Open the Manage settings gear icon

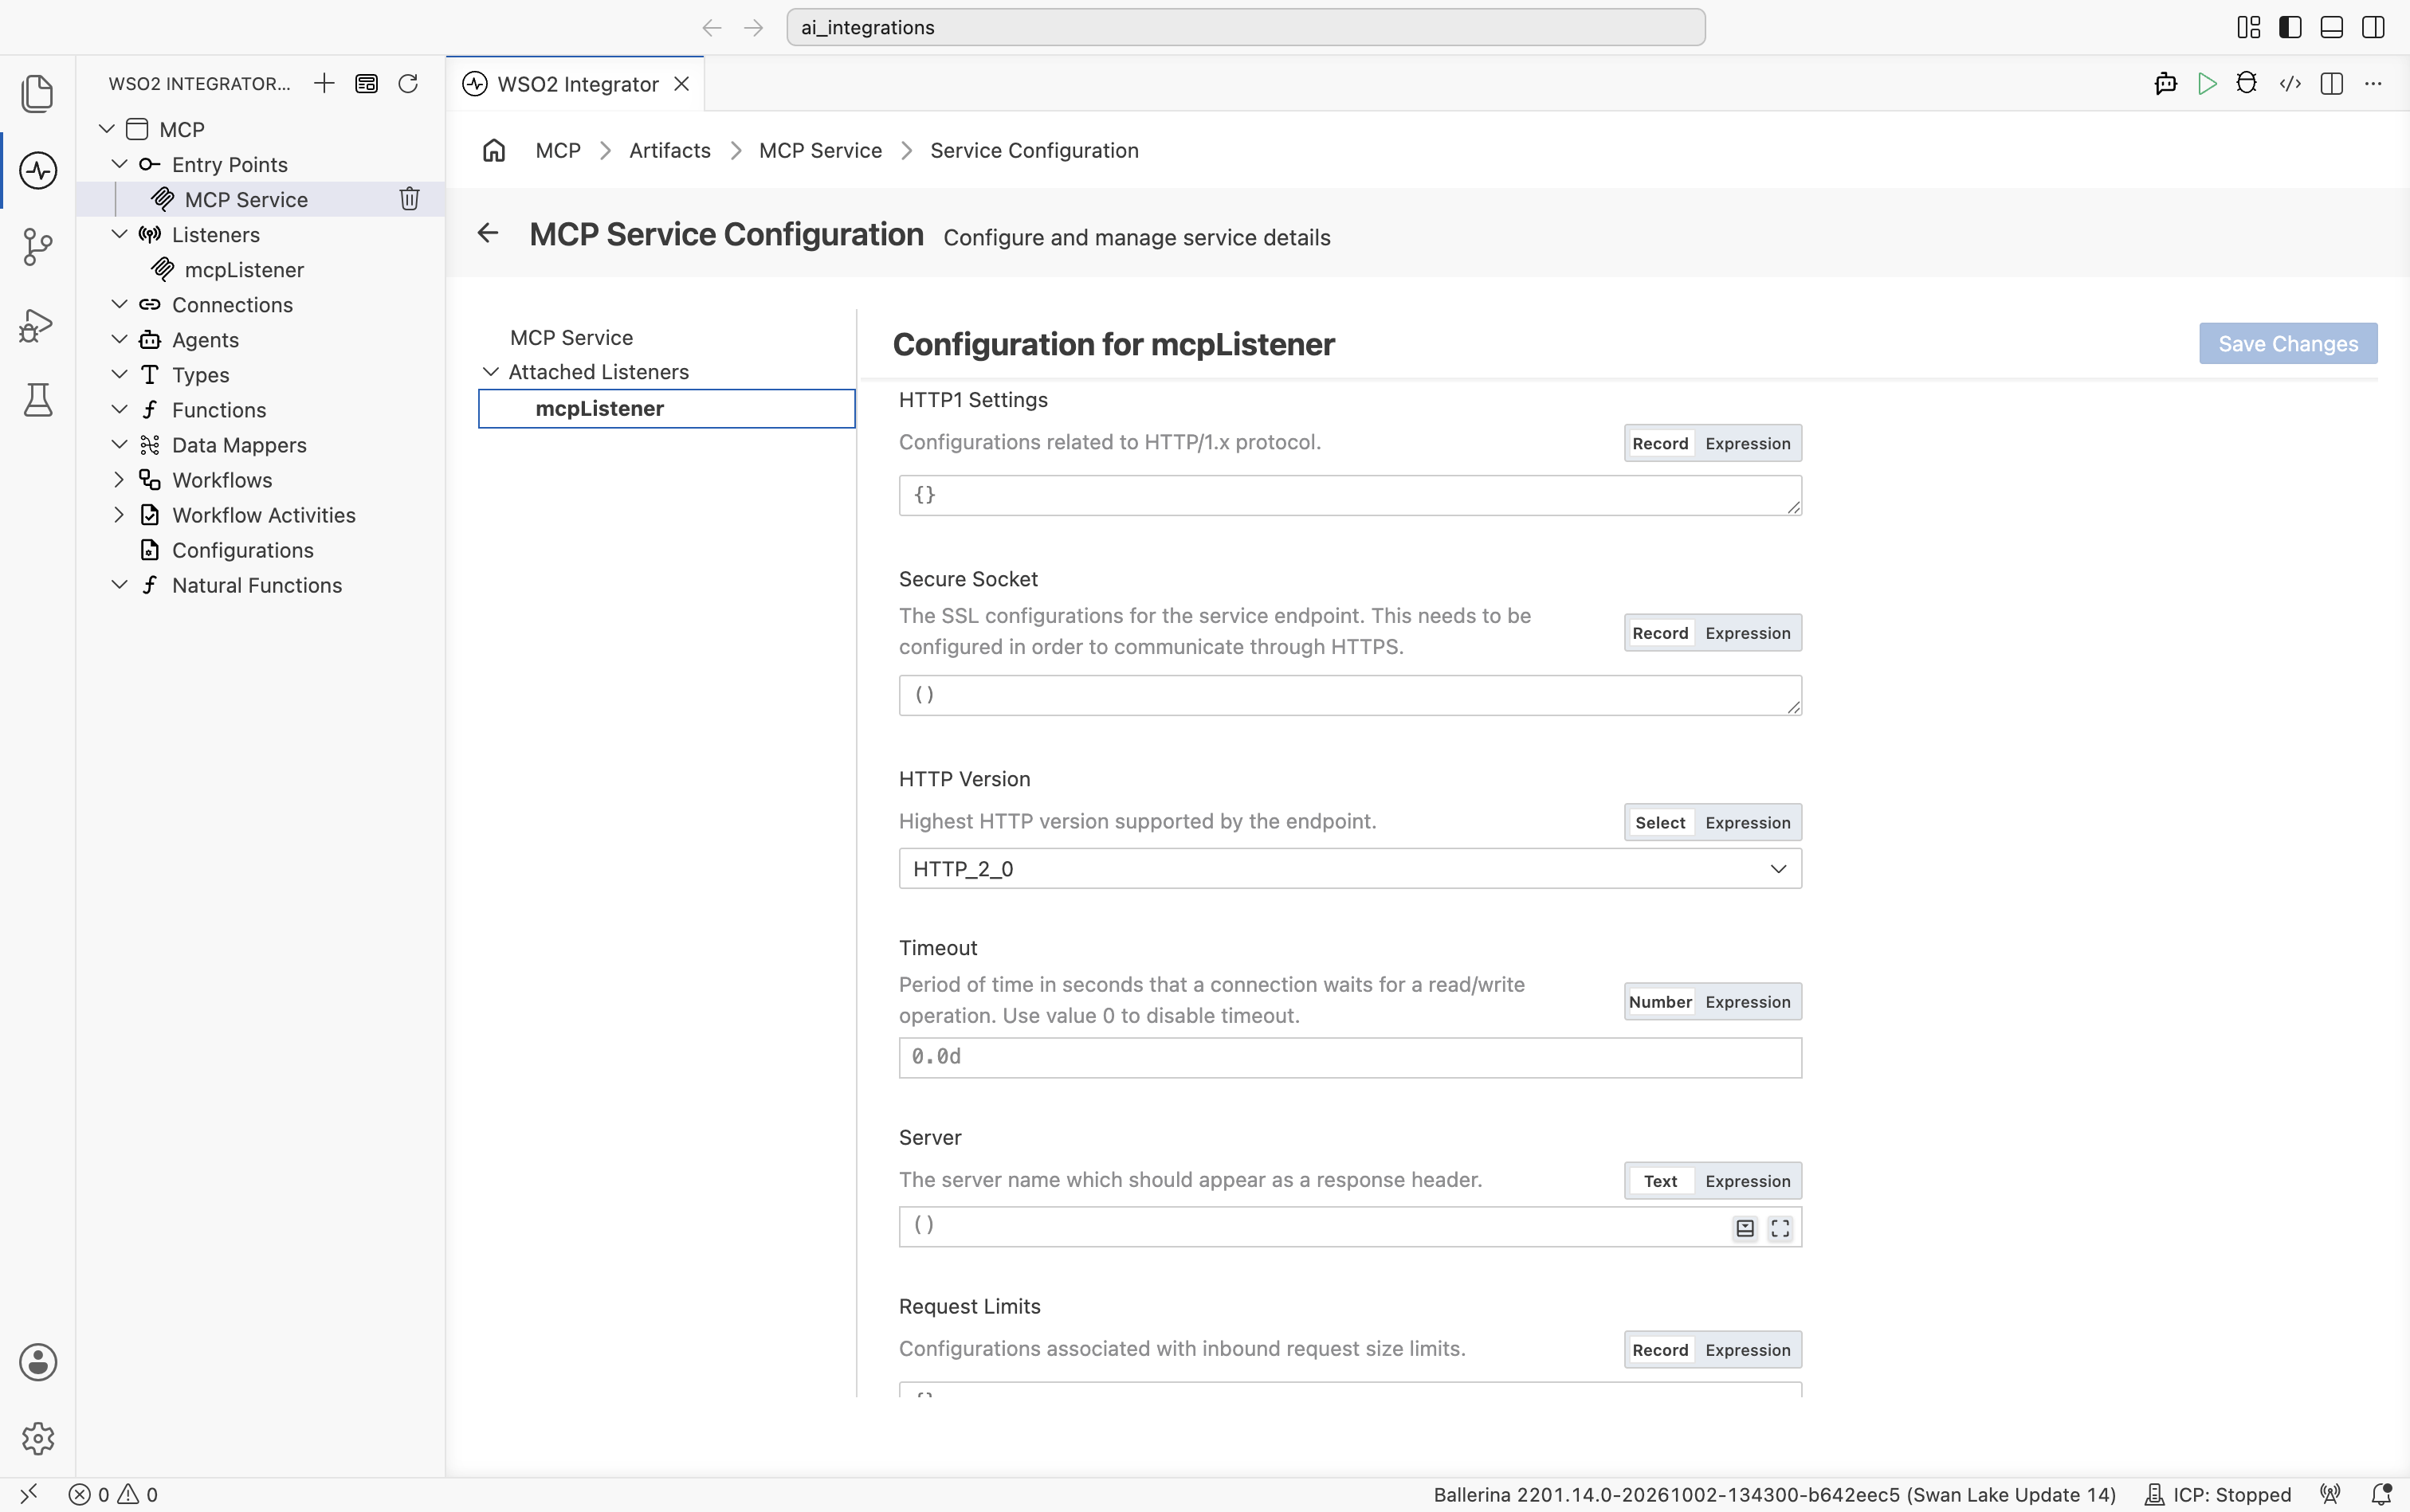[x=37, y=1438]
